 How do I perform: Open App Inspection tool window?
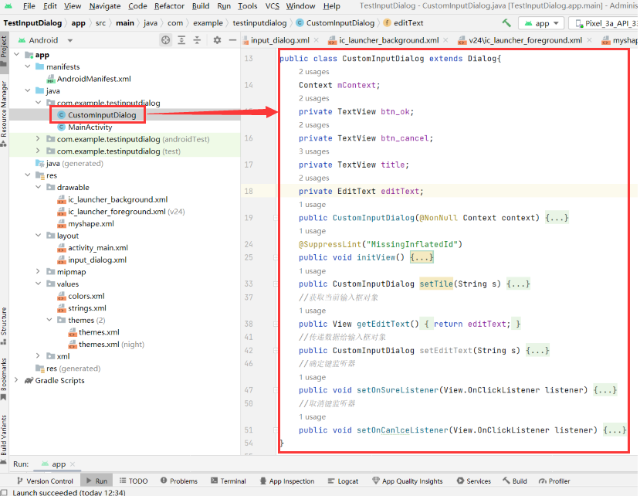point(287,481)
